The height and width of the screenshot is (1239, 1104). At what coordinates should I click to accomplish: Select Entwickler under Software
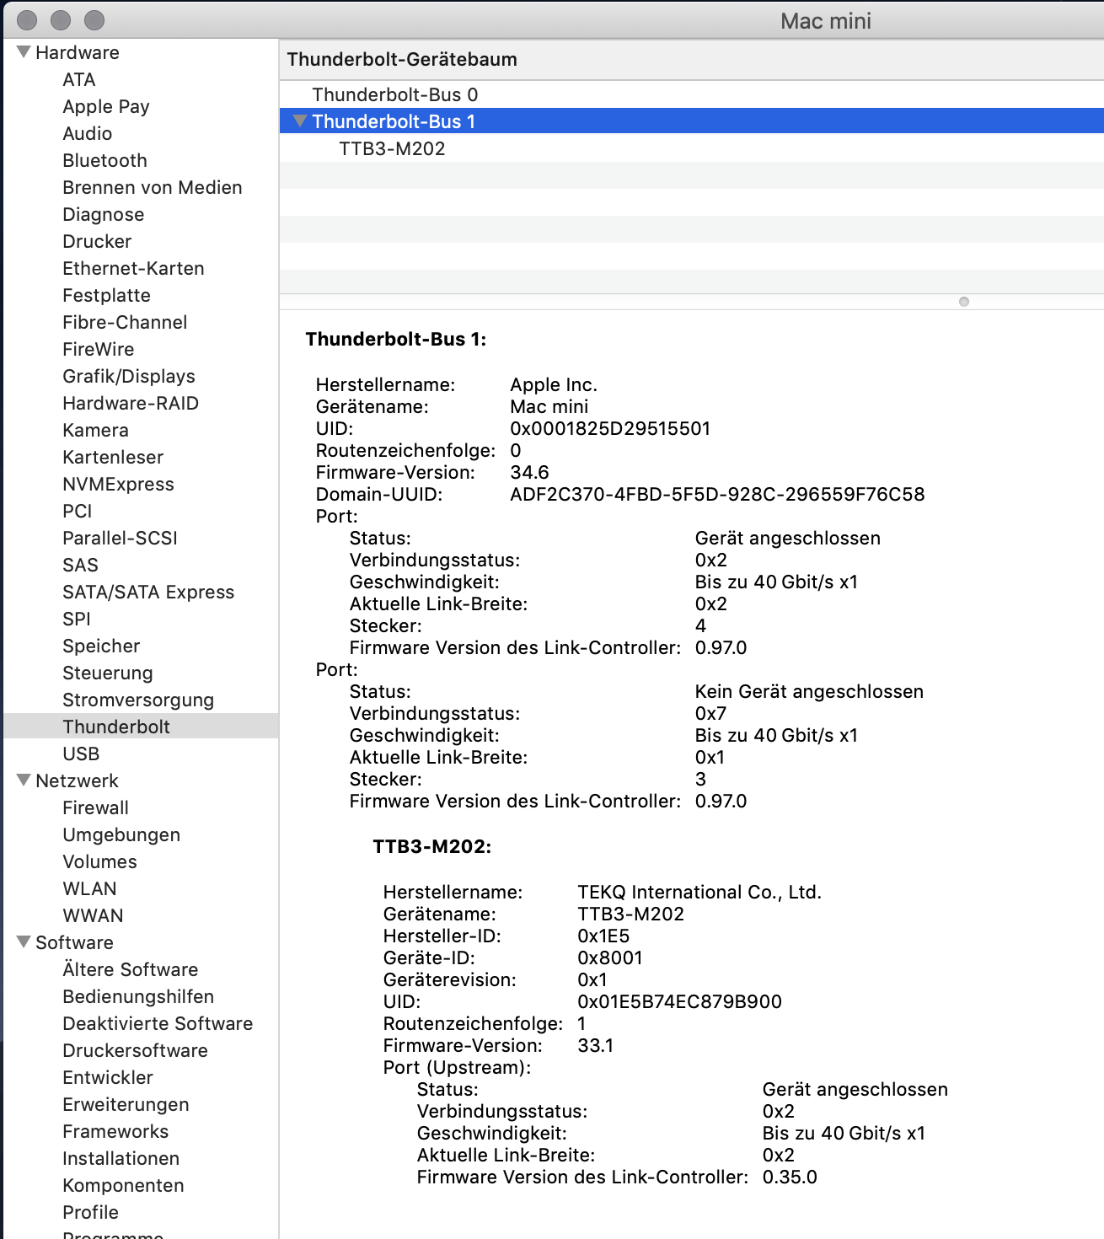pyautogui.click(x=108, y=1077)
